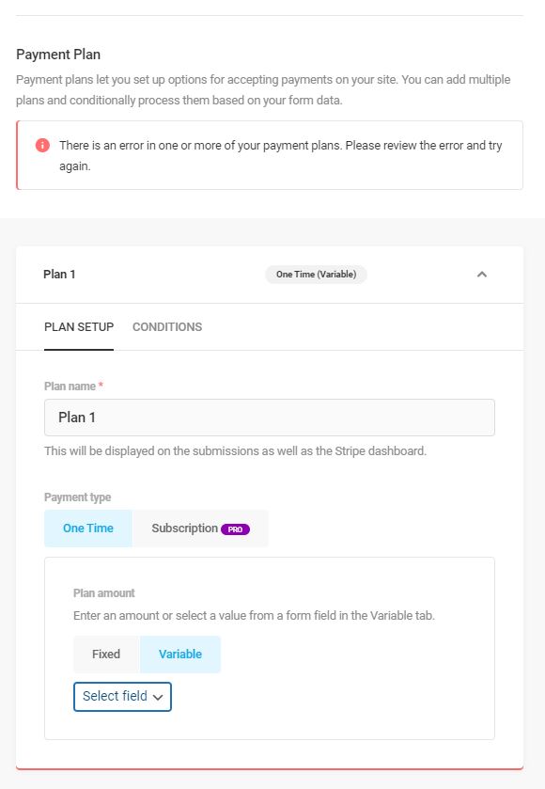Click the red error alert icon
This screenshot has width=545, height=789.
pyautogui.click(x=42, y=146)
